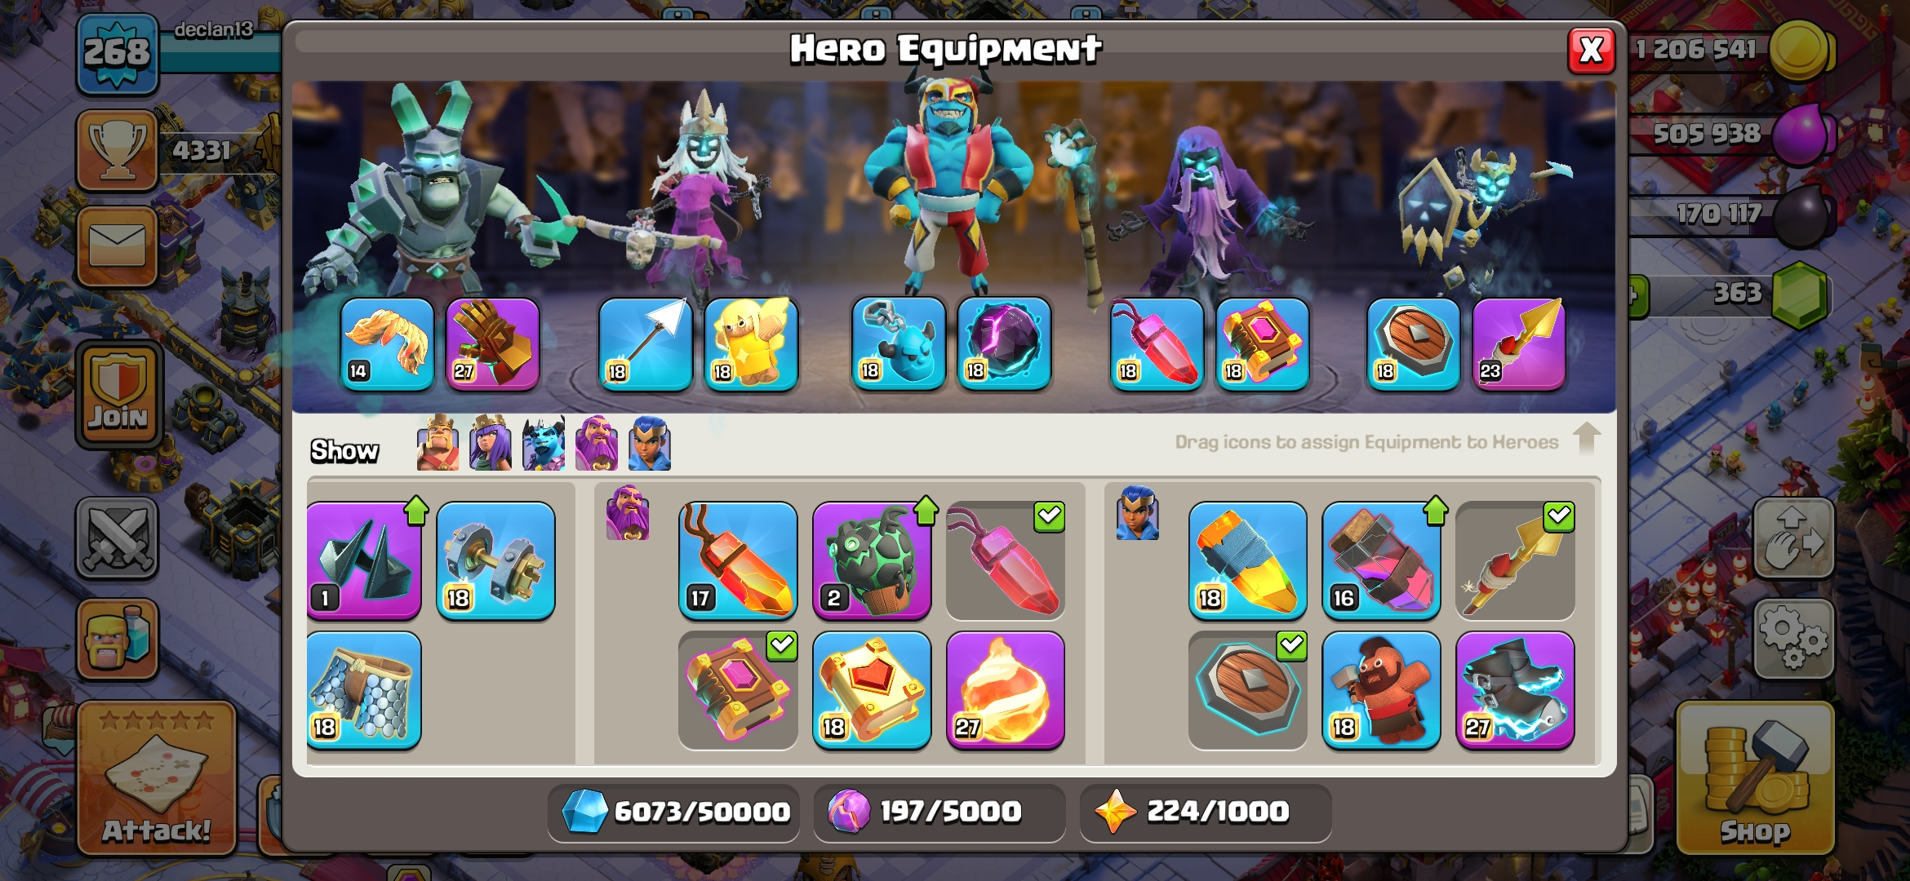Toggle the equipped Eternal Tome checkmark item
This screenshot has width=1910, height=881.
(x=738, y=690)
